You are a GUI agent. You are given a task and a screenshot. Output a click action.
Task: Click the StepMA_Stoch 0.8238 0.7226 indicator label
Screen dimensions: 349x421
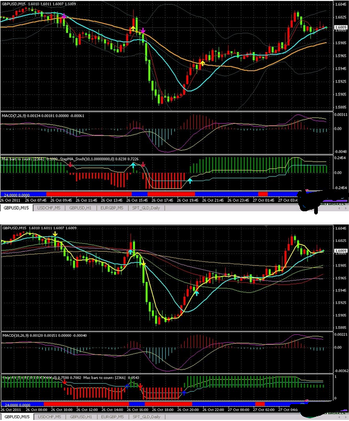pos(99,159)
